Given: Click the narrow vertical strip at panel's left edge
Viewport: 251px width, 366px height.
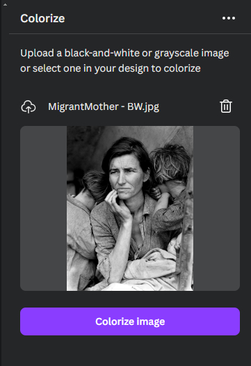Looking at the screenshot, I should click(x=1, y=183).
